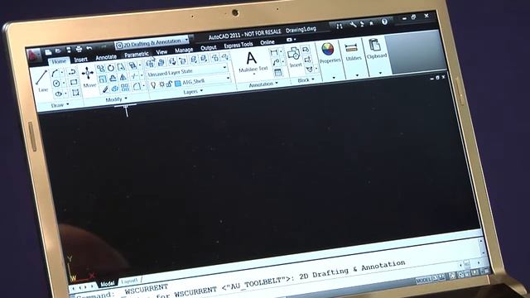Toggle the layer lock padlock icon
Screen dimensions: 530x298
[169, 84]
